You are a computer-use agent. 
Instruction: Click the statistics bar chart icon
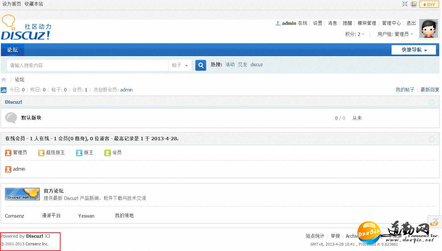click(x=4, y=90)
